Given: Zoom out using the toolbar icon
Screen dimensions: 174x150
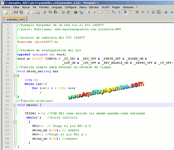Looking at the screenshot, I should pyautogui.click(x=94, y=12).
